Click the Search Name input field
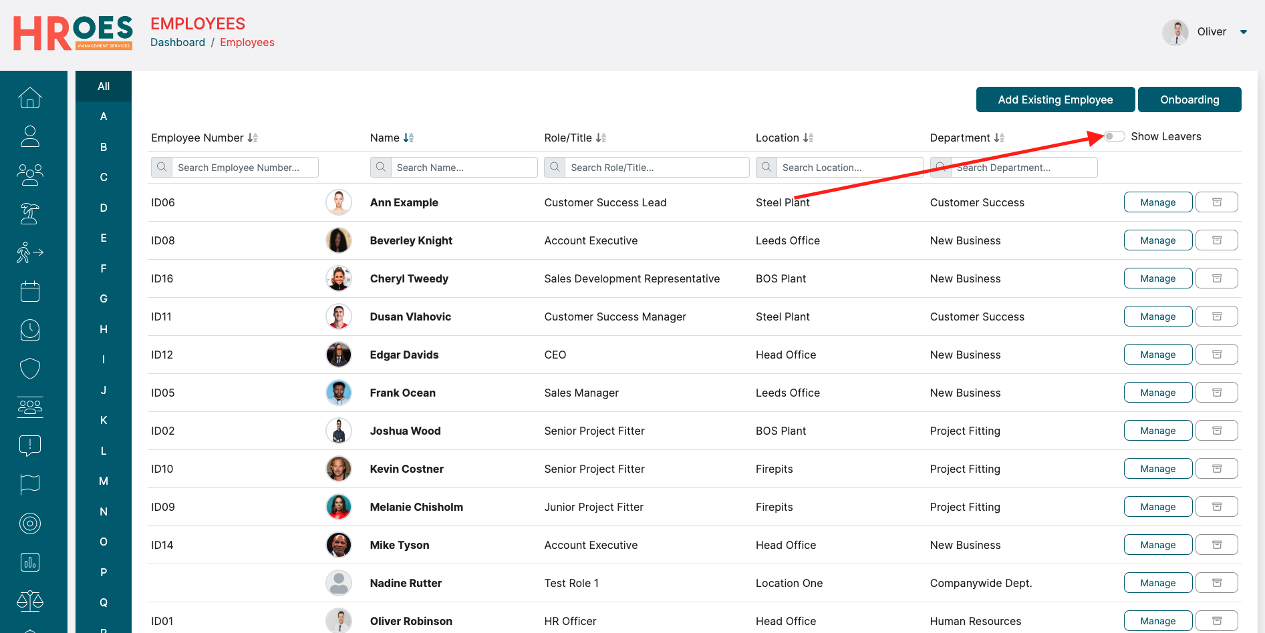 [x=464, y=168]
